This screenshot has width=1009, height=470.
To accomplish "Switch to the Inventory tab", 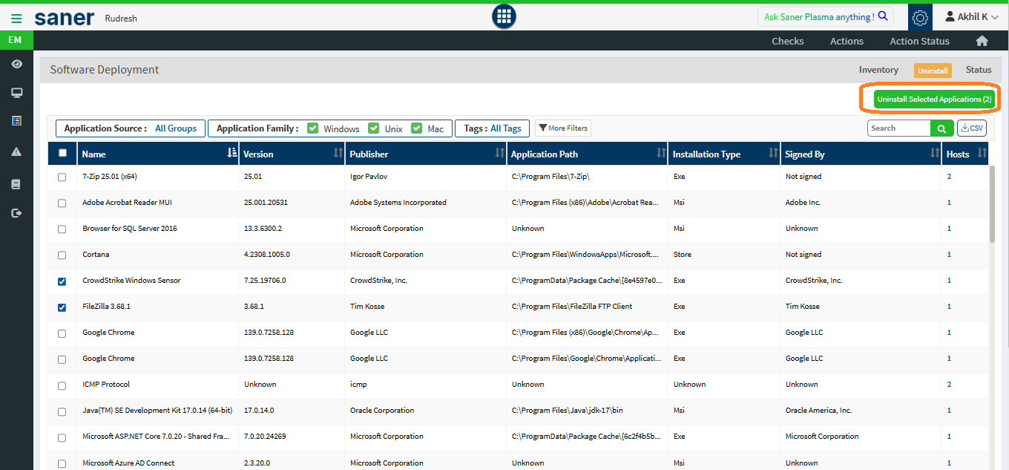I will click(x=878, y=70).
